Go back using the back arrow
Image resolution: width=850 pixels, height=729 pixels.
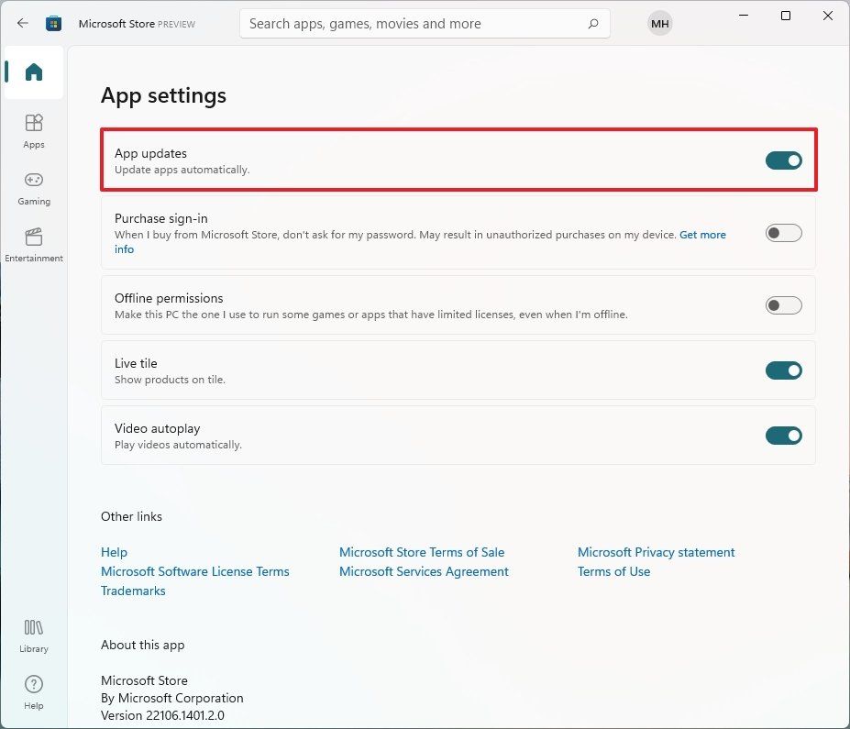click(22, 23)
